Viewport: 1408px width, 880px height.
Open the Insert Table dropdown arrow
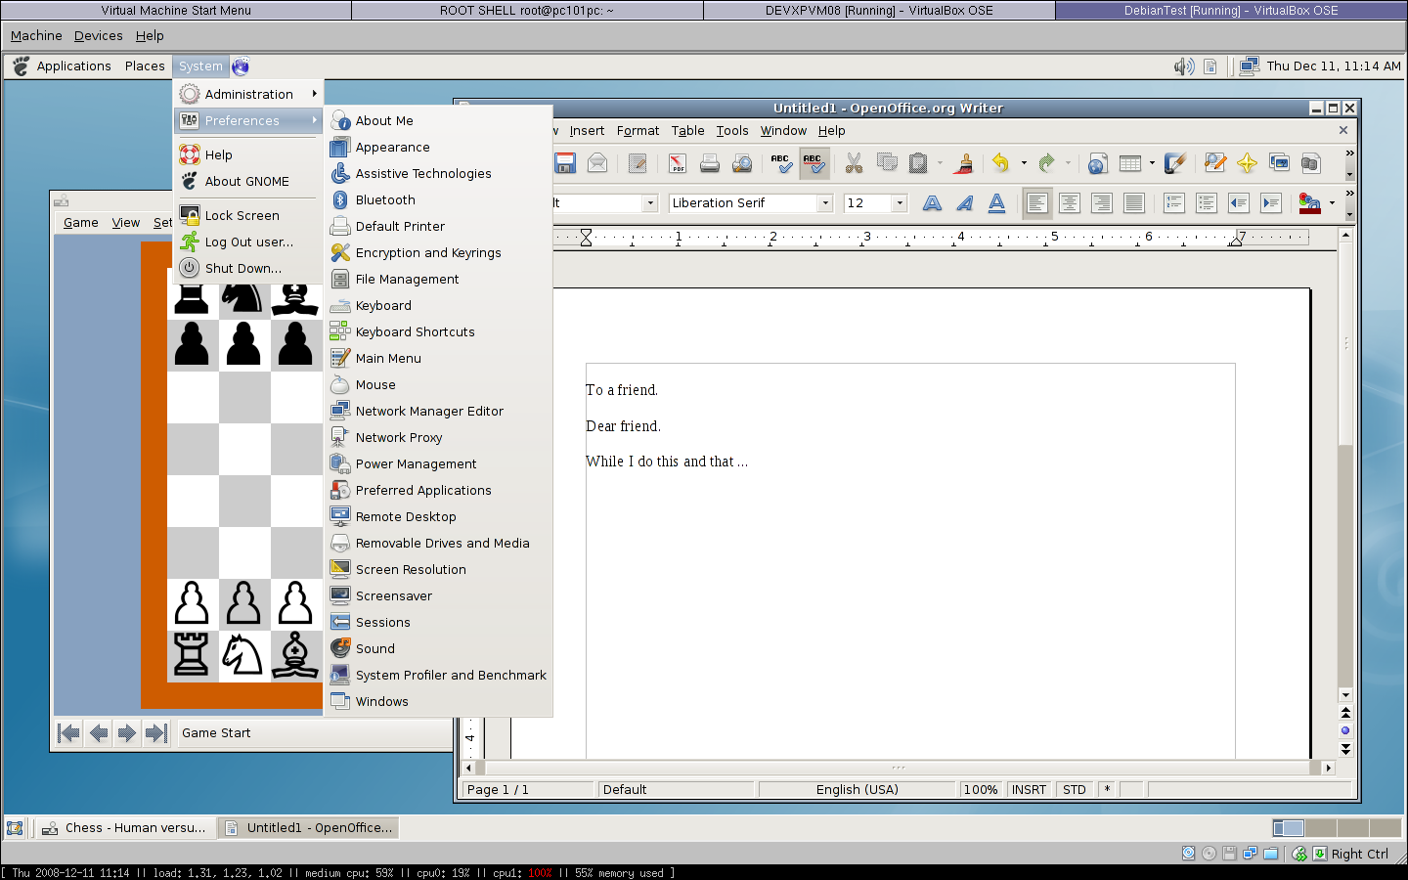click(x=1152, y=163)
